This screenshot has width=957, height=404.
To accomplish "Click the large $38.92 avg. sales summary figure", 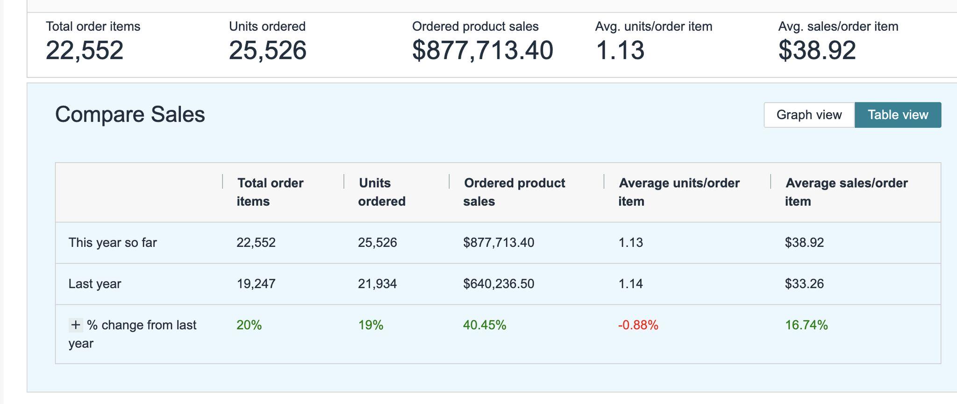I will [x=817, y=50].
